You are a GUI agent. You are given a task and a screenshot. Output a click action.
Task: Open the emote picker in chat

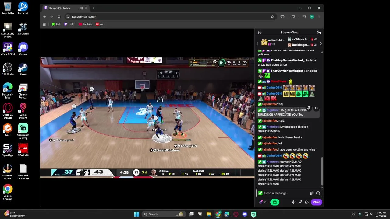pyautogui.click(x=318, y=193)
